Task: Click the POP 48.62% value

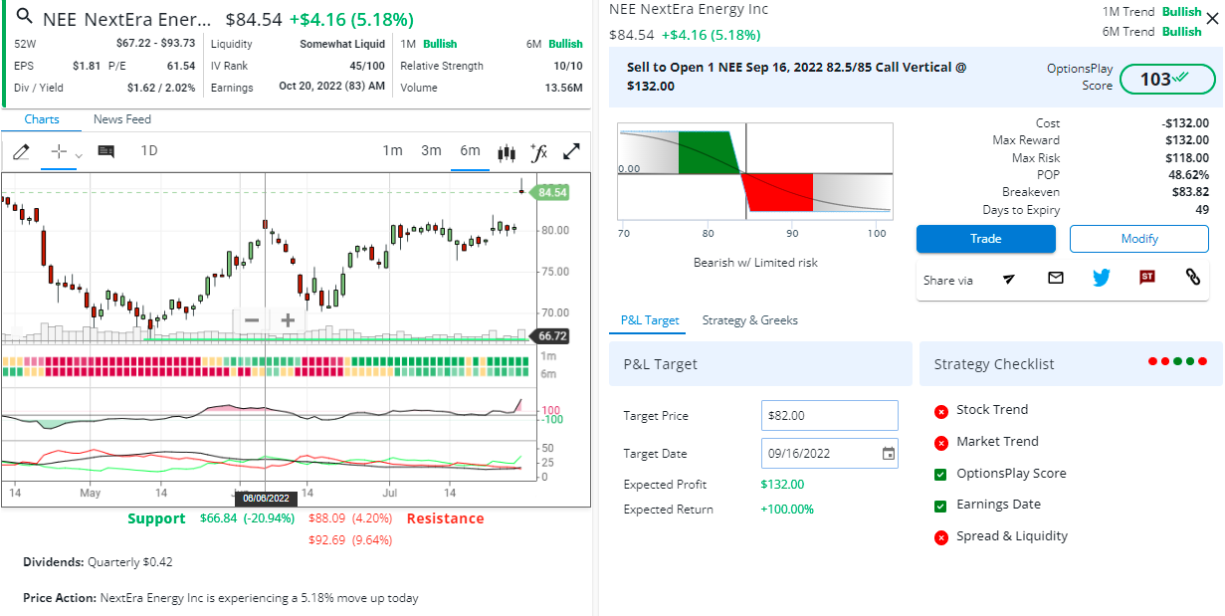Action: click(x=1188, y=175)
